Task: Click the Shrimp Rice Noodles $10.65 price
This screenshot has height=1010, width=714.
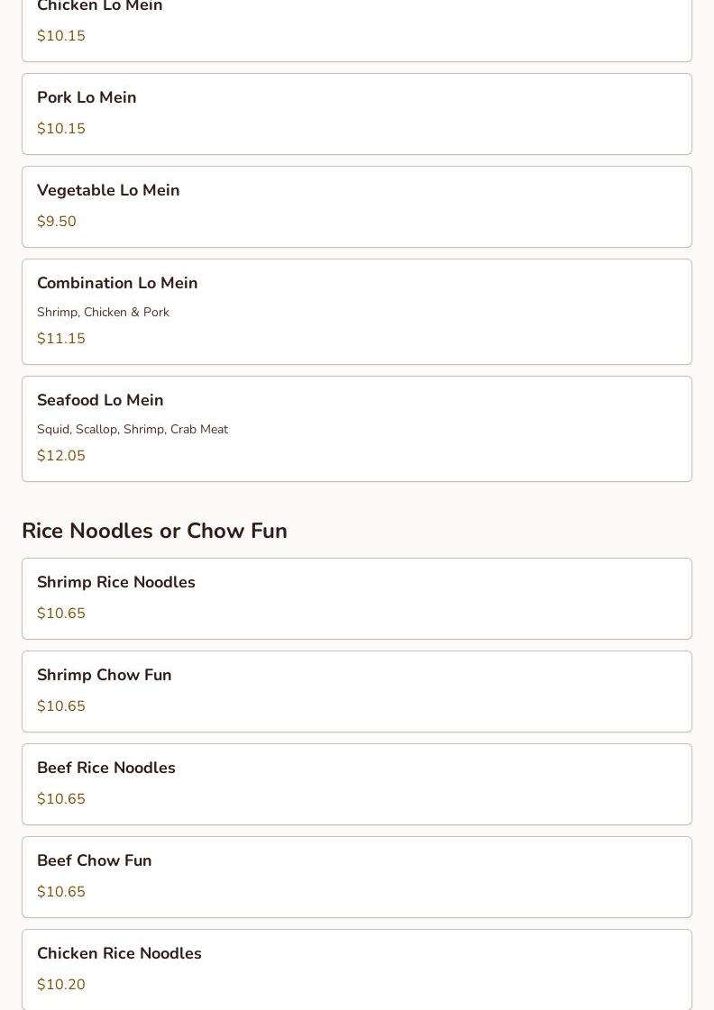Action: pos(61,614)
